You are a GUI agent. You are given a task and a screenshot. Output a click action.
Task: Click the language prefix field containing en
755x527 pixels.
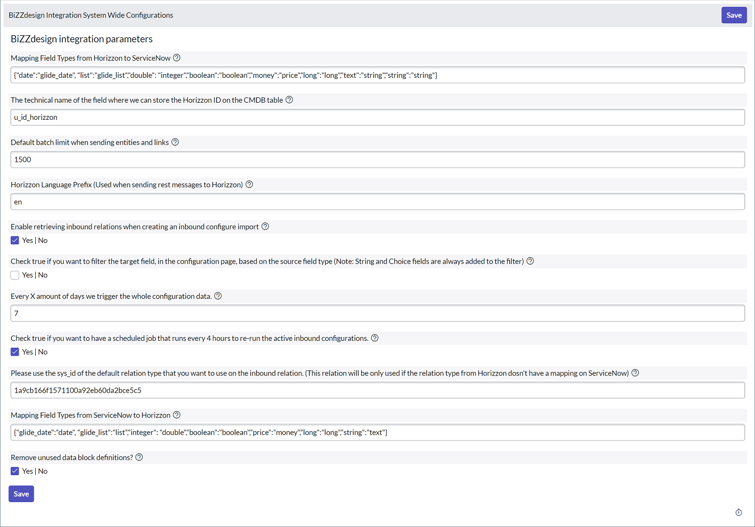tap(377, 202)
